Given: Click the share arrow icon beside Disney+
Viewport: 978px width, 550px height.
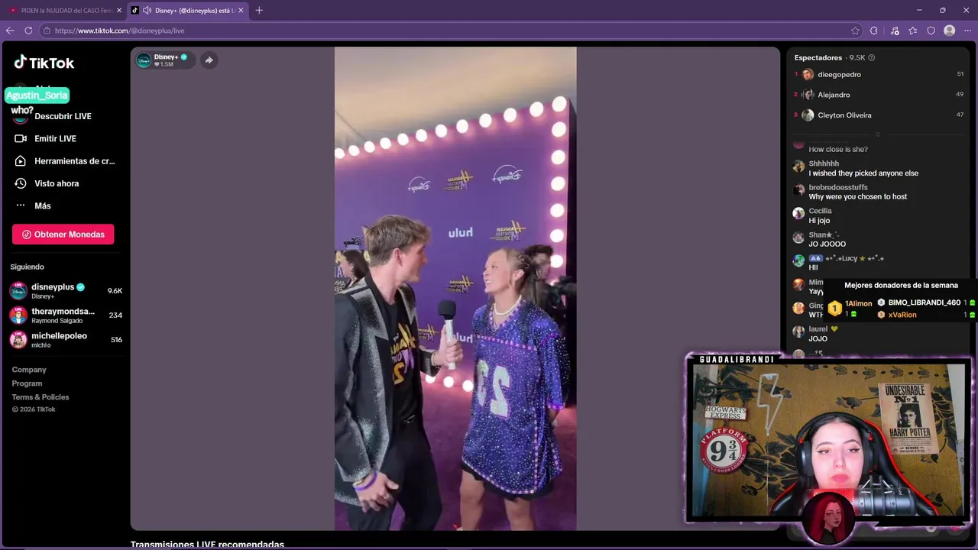Looking at the screenshot, I should tap(209, 60).
